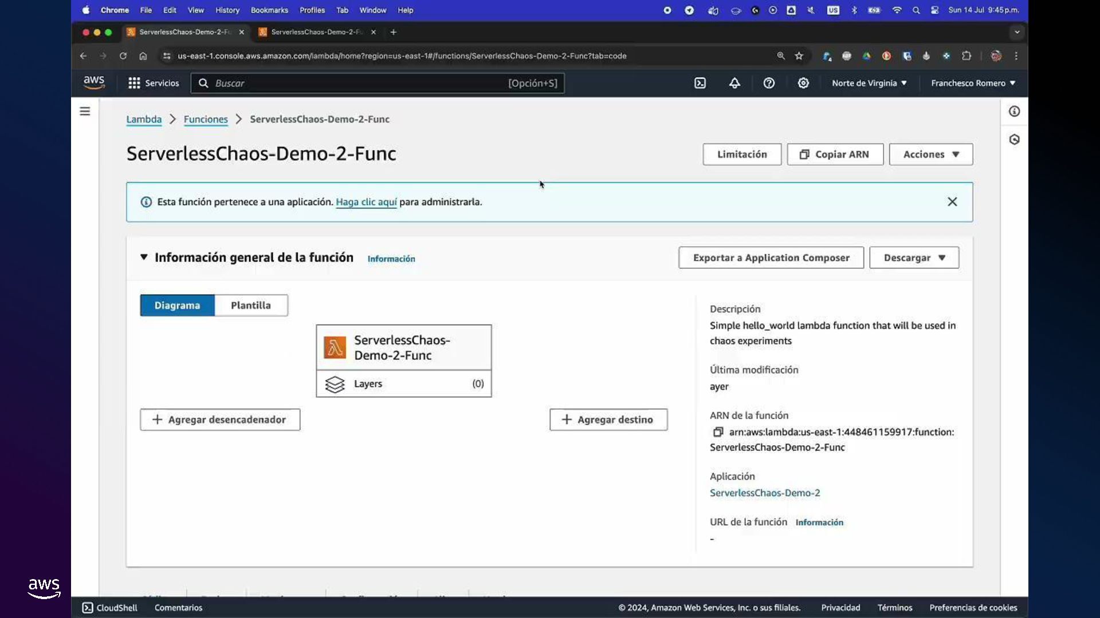This screenshot has height=618, width=1100.
Task: Toggle the left hamburger navigation menu
Action: [x=85, y=112]
